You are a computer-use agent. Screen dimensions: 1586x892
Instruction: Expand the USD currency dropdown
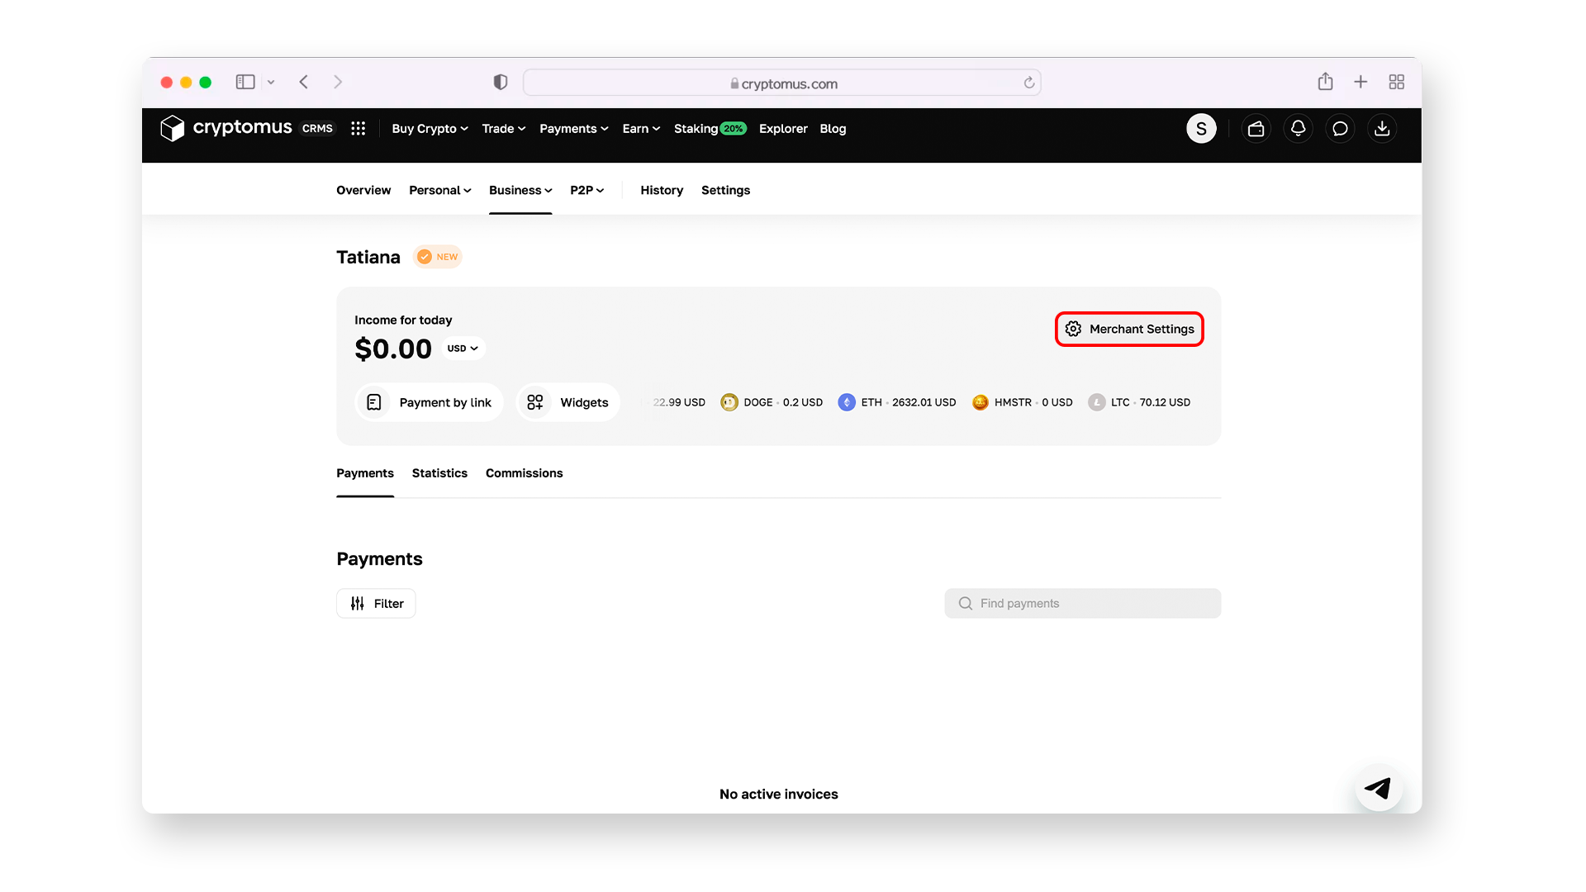point(463,349)
